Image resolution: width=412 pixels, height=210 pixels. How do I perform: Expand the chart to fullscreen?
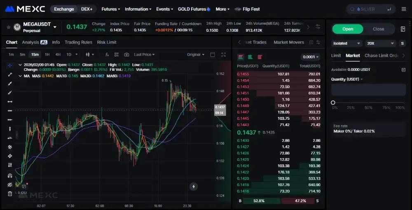223,55
